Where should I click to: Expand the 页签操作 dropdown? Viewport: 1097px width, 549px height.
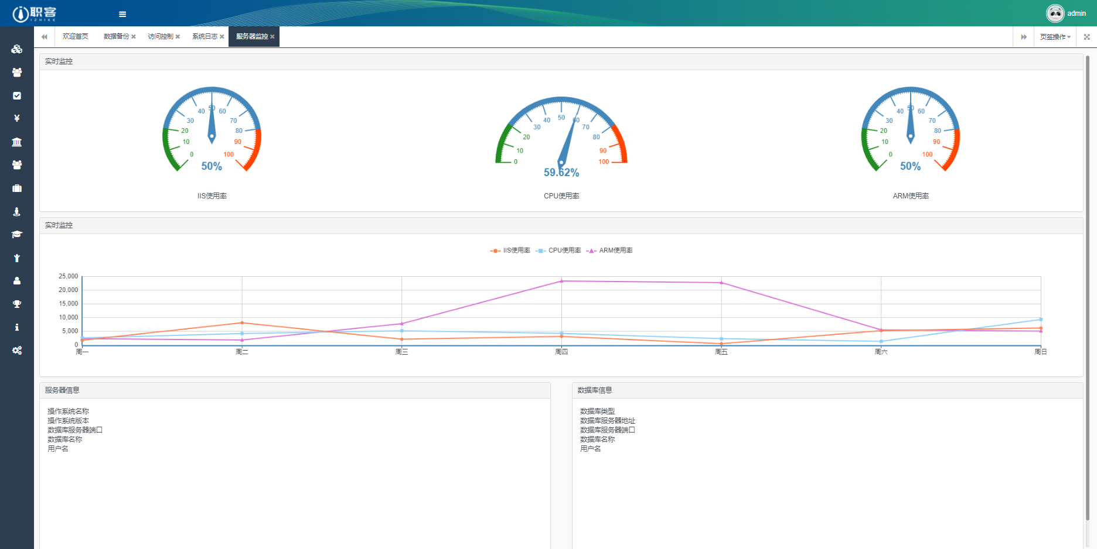[x=1055, y=37]
